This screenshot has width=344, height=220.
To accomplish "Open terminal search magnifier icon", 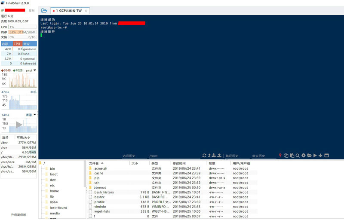I will (298, 156).
